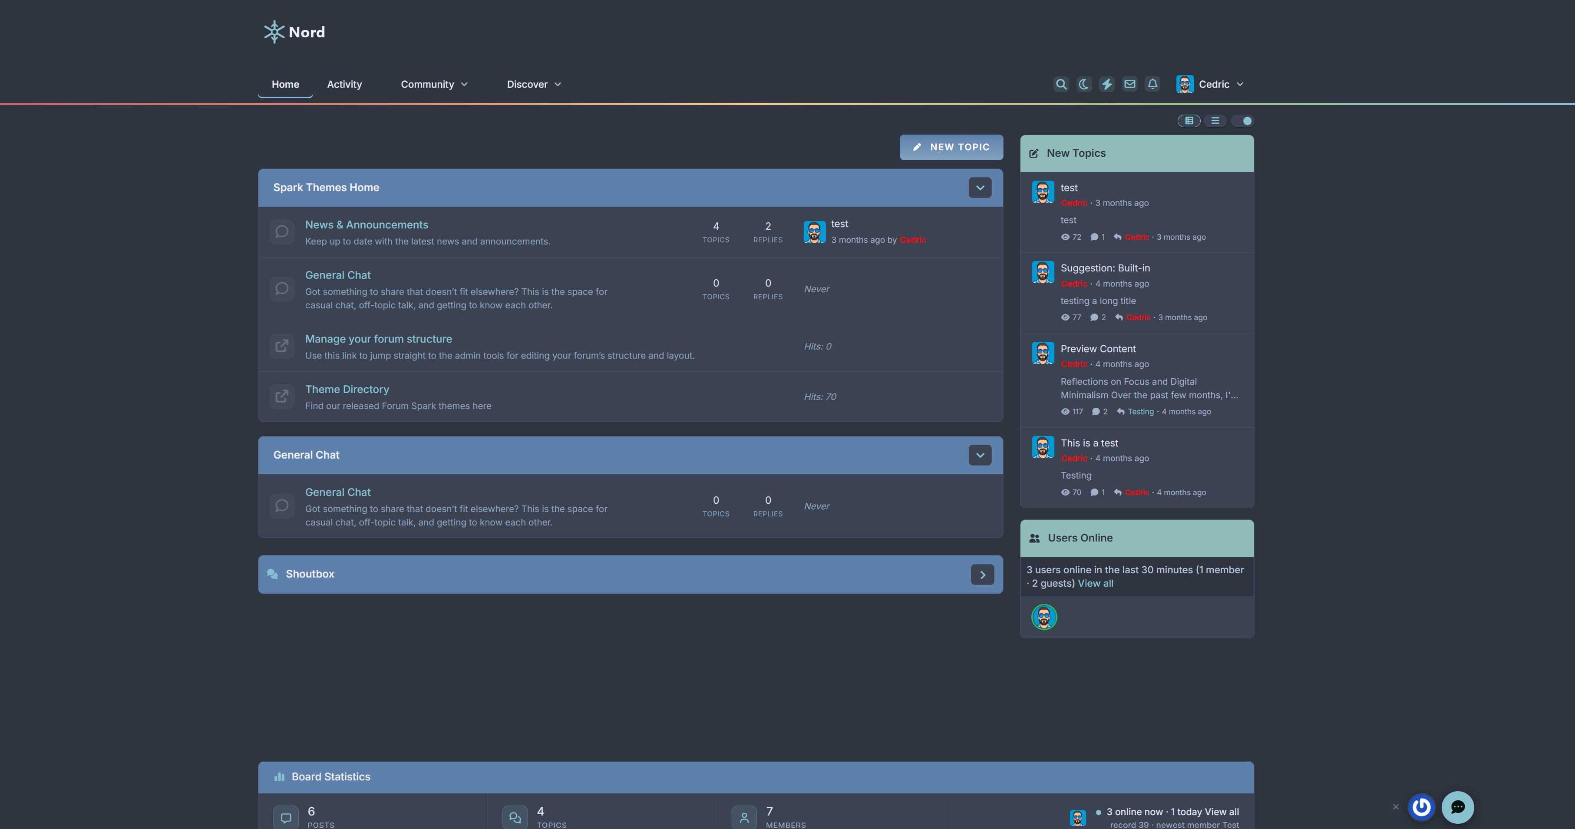Open Manage your forum structure link
Image resolution: width=1575 pixels, height=829 pixels.
point(379,339)
